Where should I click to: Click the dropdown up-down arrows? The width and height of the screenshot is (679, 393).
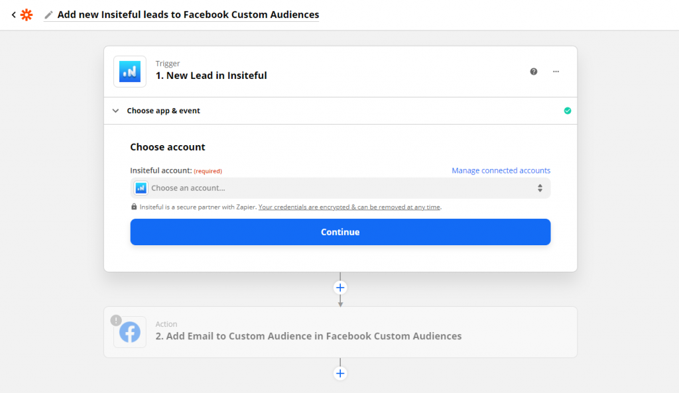point(540,188)
